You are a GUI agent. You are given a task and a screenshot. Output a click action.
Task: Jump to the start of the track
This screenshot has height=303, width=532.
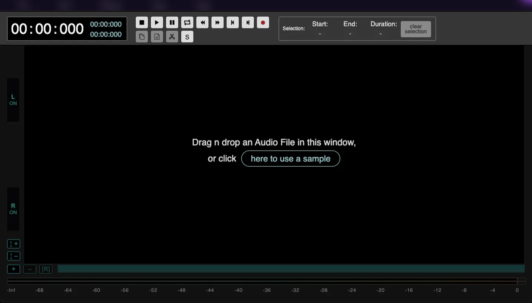[232, 23]
